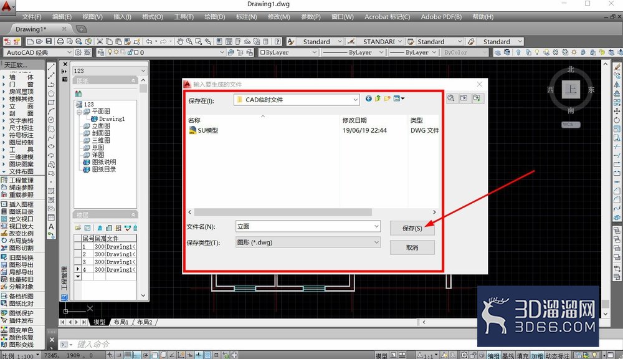Click the back arrow in save dialog
The width and height of the screenshot is (623, 359).
point(369,98)
